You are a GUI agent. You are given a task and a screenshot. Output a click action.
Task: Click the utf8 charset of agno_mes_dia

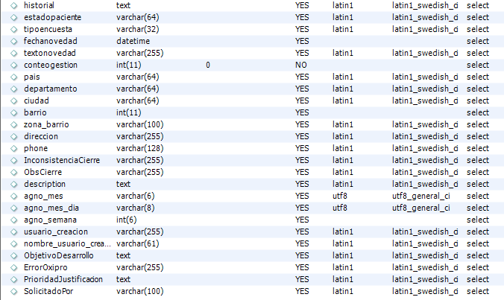[340, 208]
